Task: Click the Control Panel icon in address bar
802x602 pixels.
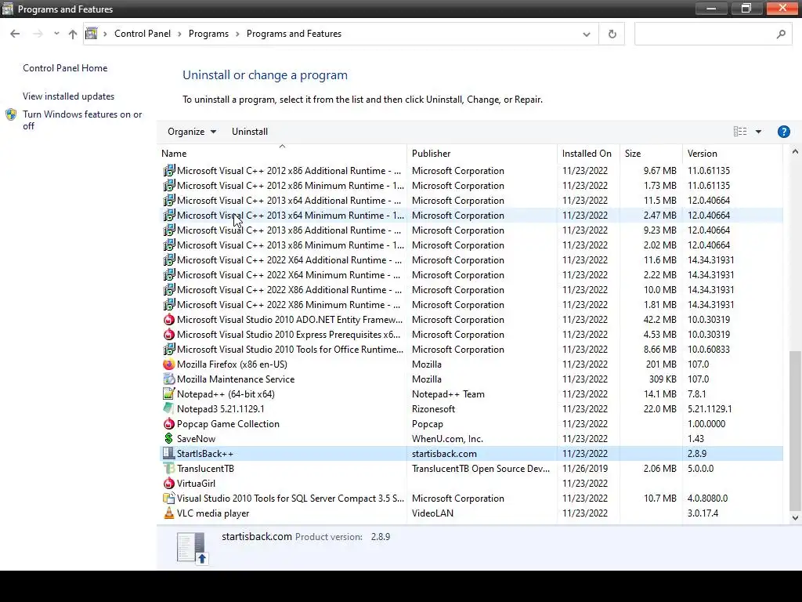Action: 92,34
